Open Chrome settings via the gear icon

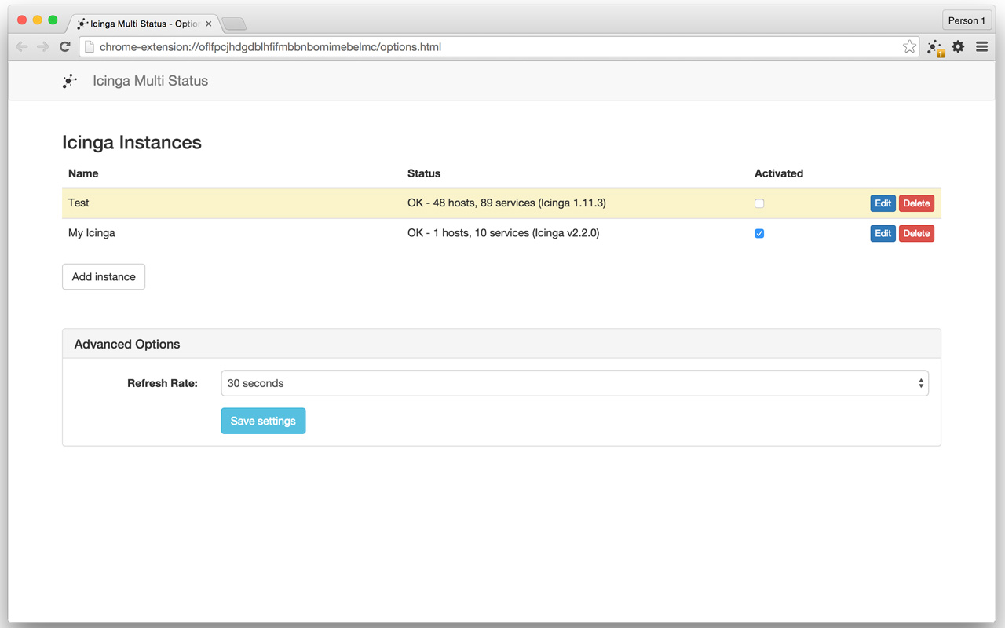point(958,46)
